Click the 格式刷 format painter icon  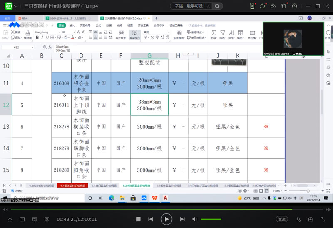click(27, 35)
